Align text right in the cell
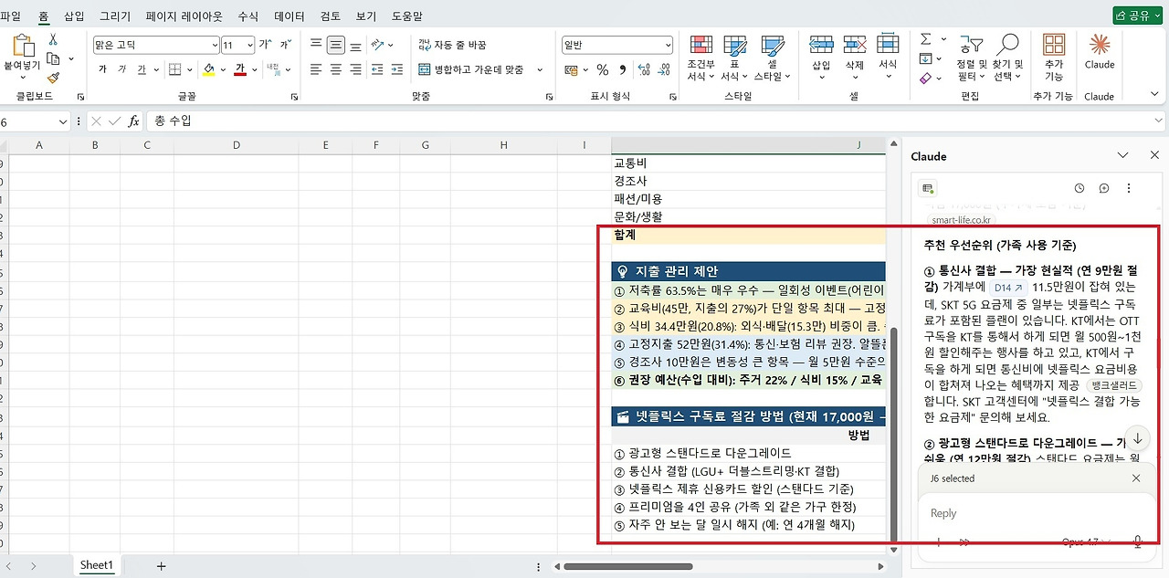The image size is (1169, 578). coord(356,69)
